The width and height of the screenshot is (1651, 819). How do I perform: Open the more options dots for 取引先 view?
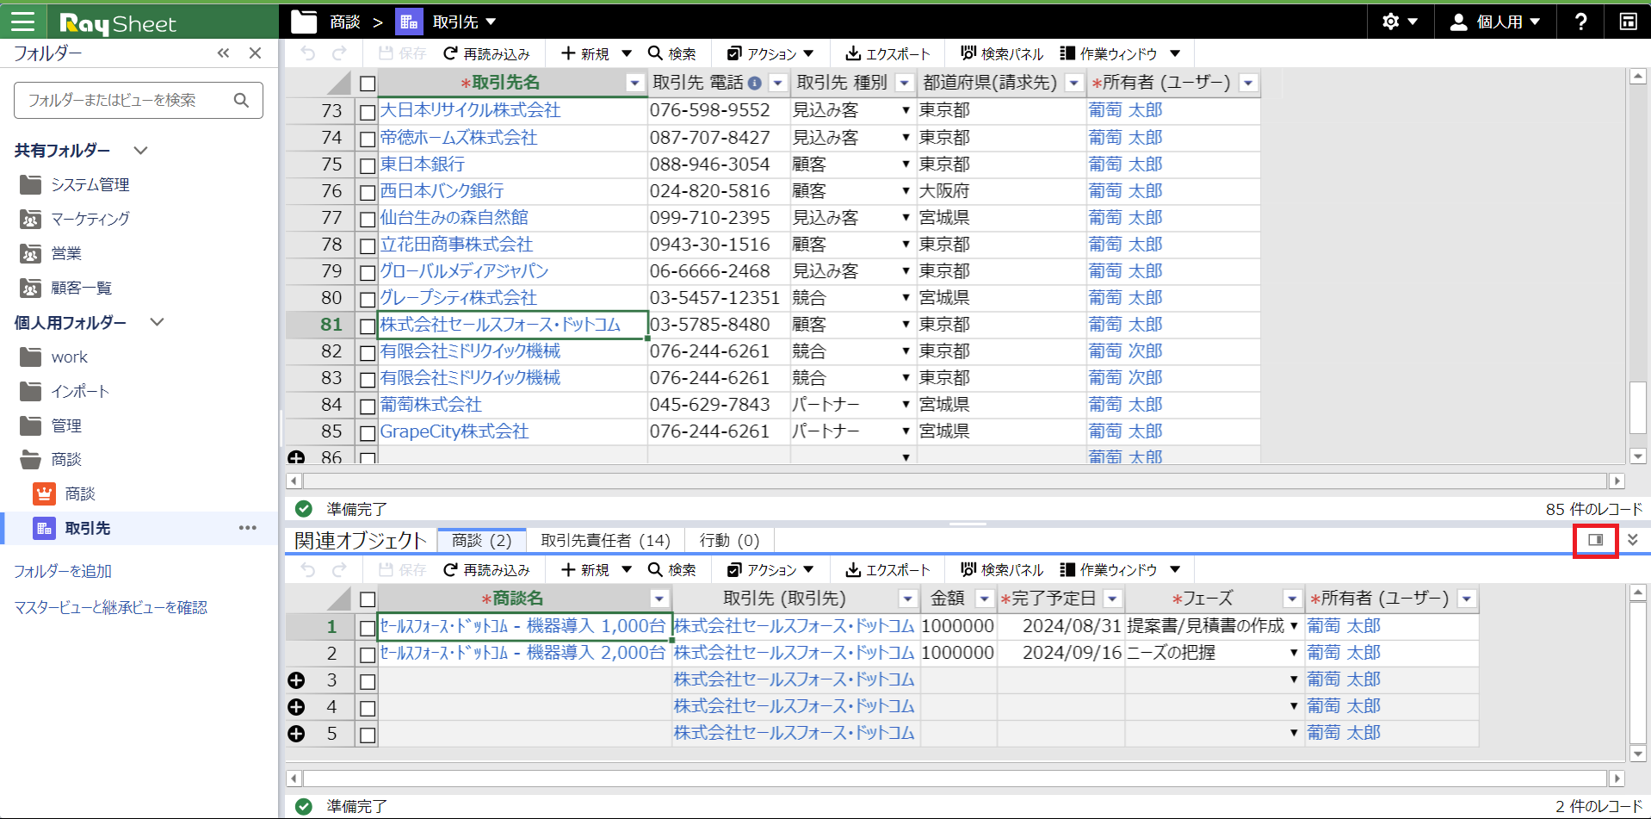(248, 528)
